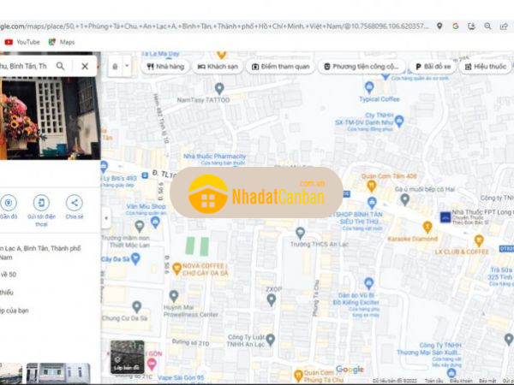Open the YouTube bookmark

click(22, 41)
